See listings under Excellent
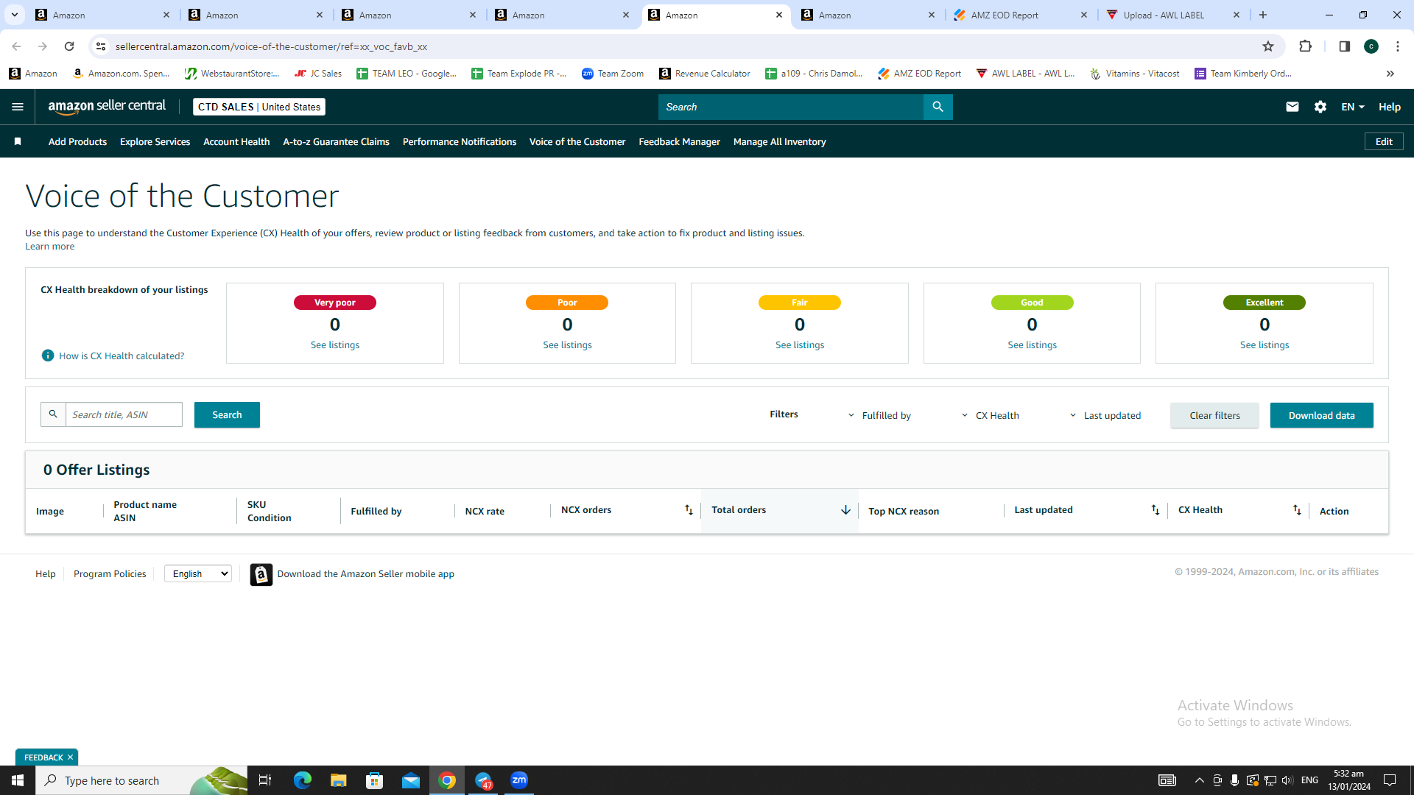Viewport: 1414px width, 795px height. (x=1264, y=345)
